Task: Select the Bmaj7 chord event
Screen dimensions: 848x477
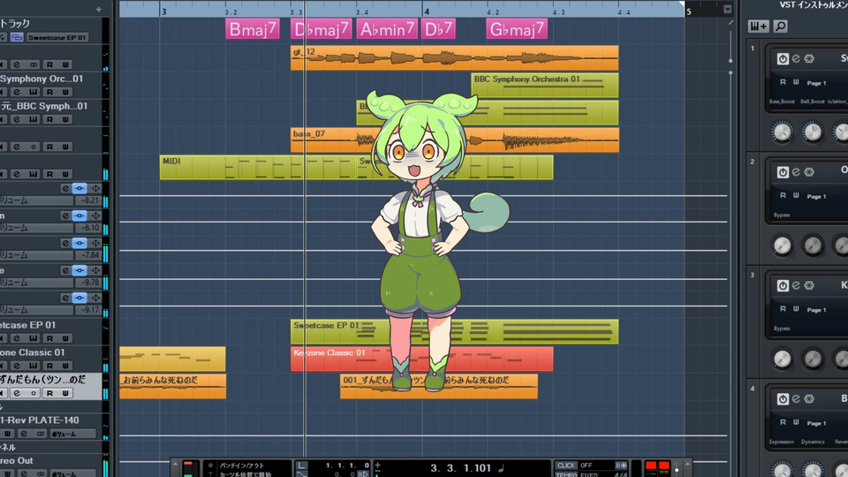Action: [253, 29]
